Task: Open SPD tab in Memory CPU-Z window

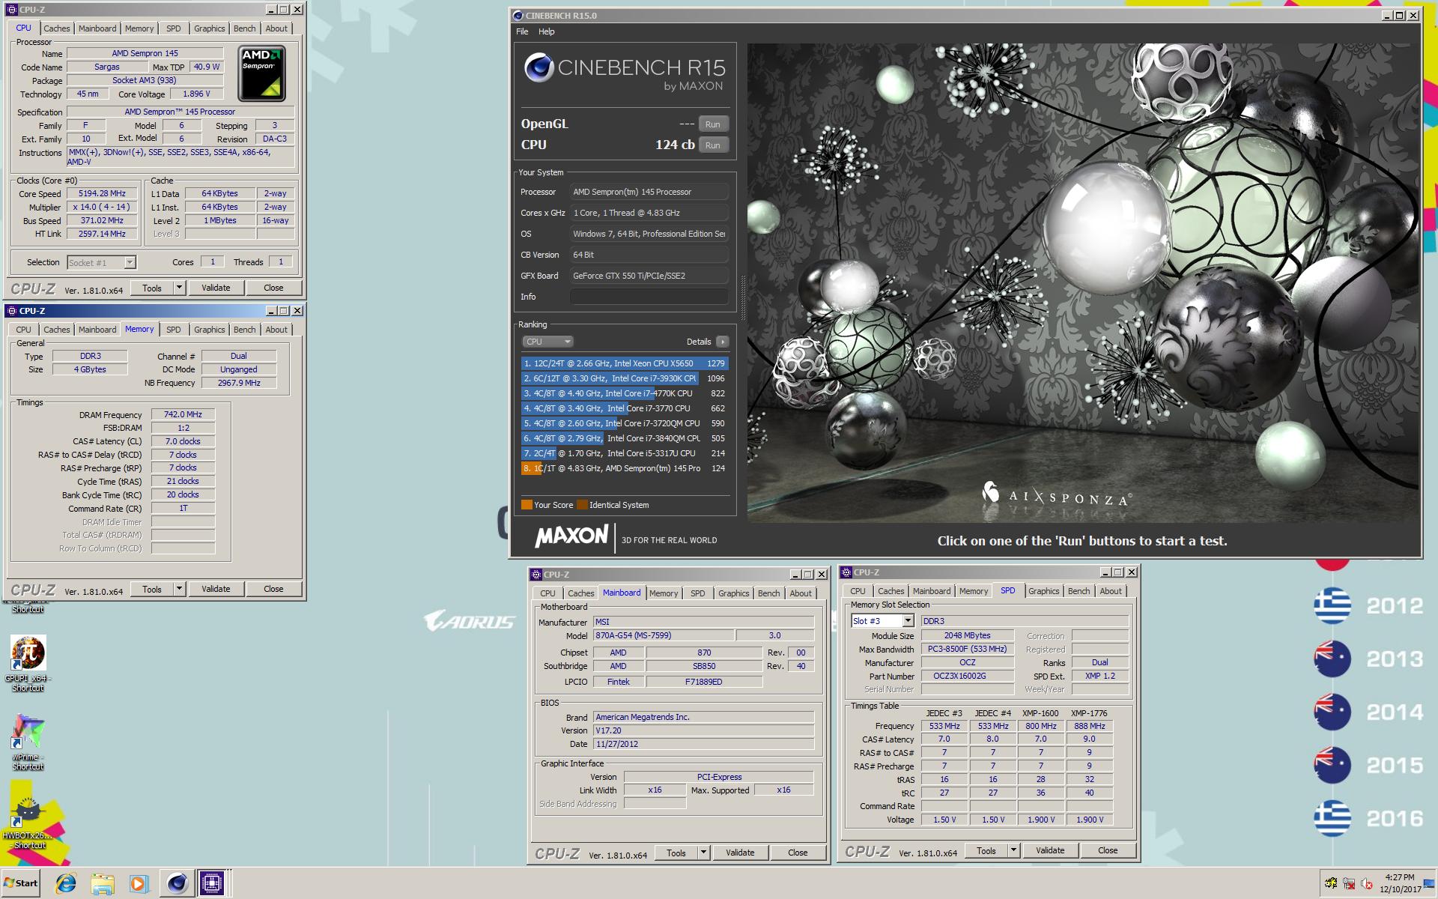Action: (x=174, y=330)
